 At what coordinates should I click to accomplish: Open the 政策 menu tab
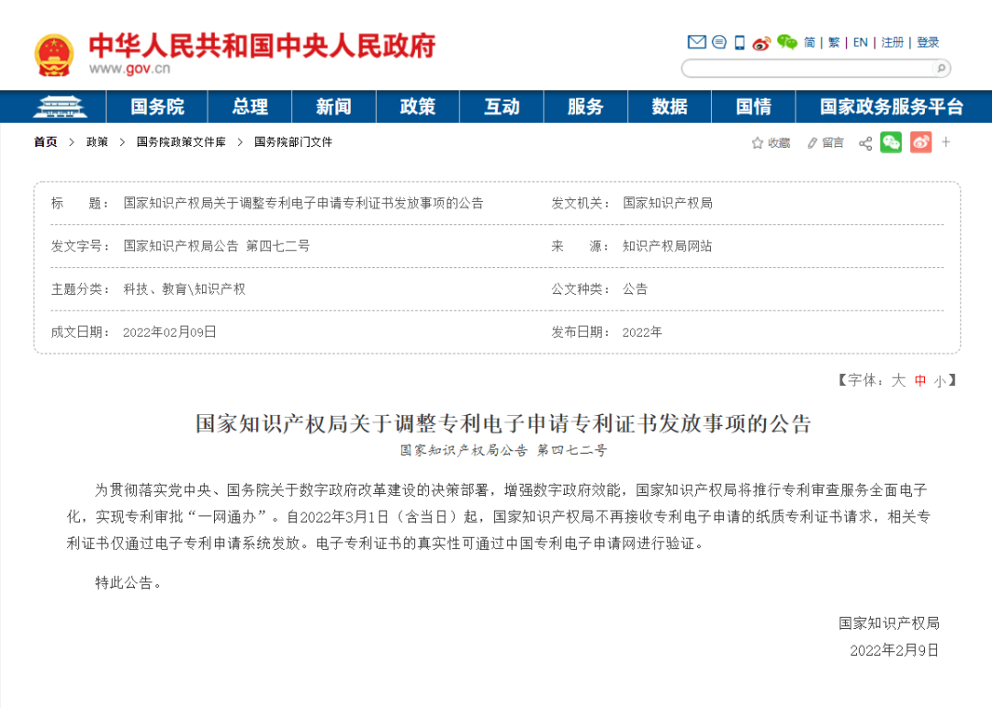[418, 107]
